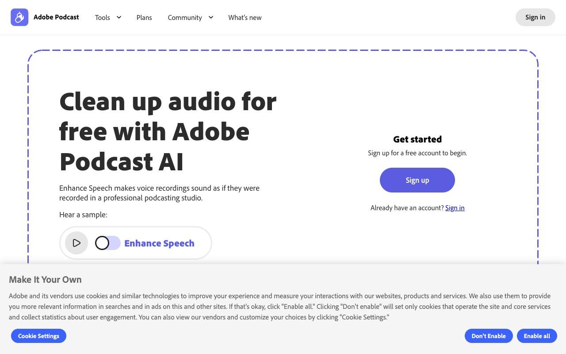The width and height of the screenshot is (566, 354).
Task: Open the What's new page
Action: point(245,17)
